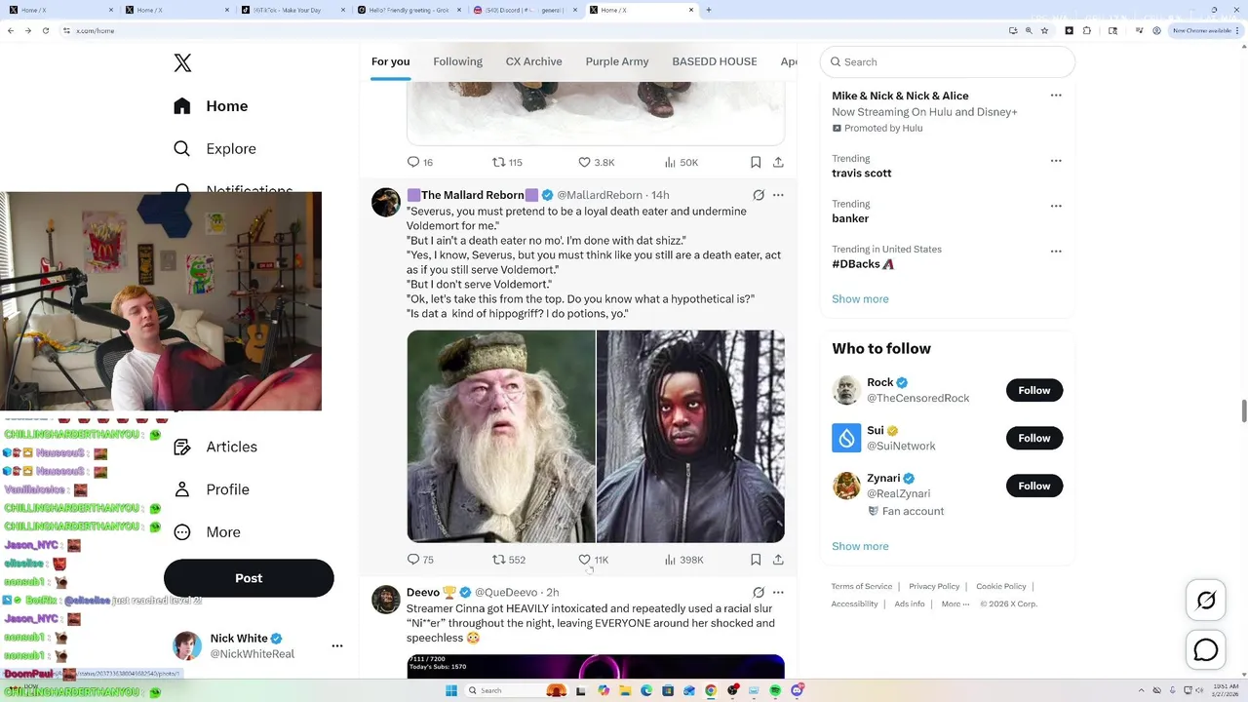Image resolution: width=1248 pixels, height=702 pixels.
Task: Show more Who to follow suggestions
Action: click(x=860, y=547)
